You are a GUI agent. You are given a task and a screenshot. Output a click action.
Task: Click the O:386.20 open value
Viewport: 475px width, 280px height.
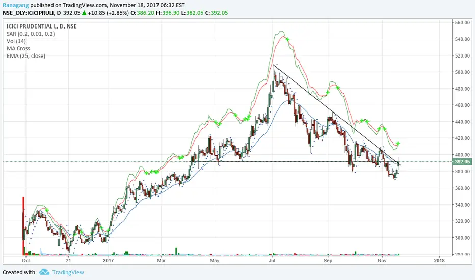pos(142,13)
